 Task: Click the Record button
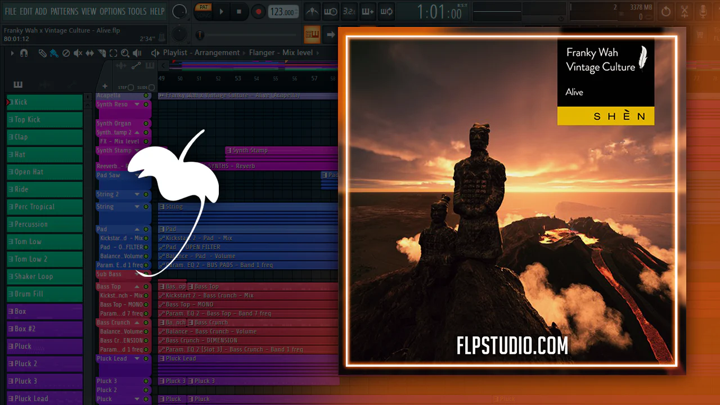pos(258,11)
